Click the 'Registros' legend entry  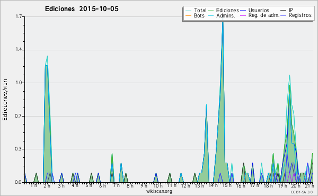click(300, 15)
